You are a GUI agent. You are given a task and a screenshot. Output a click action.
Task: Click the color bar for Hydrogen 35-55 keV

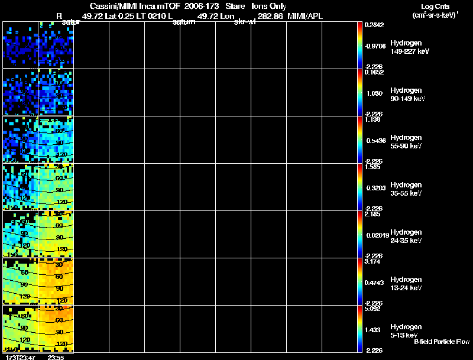coord(359,187)
